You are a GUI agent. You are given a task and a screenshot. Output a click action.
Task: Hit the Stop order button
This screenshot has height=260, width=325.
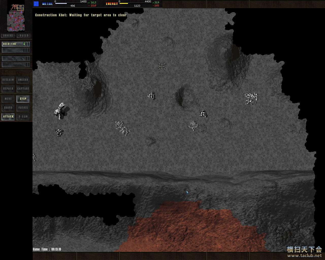pyautogui.click(x=23, y=99)
